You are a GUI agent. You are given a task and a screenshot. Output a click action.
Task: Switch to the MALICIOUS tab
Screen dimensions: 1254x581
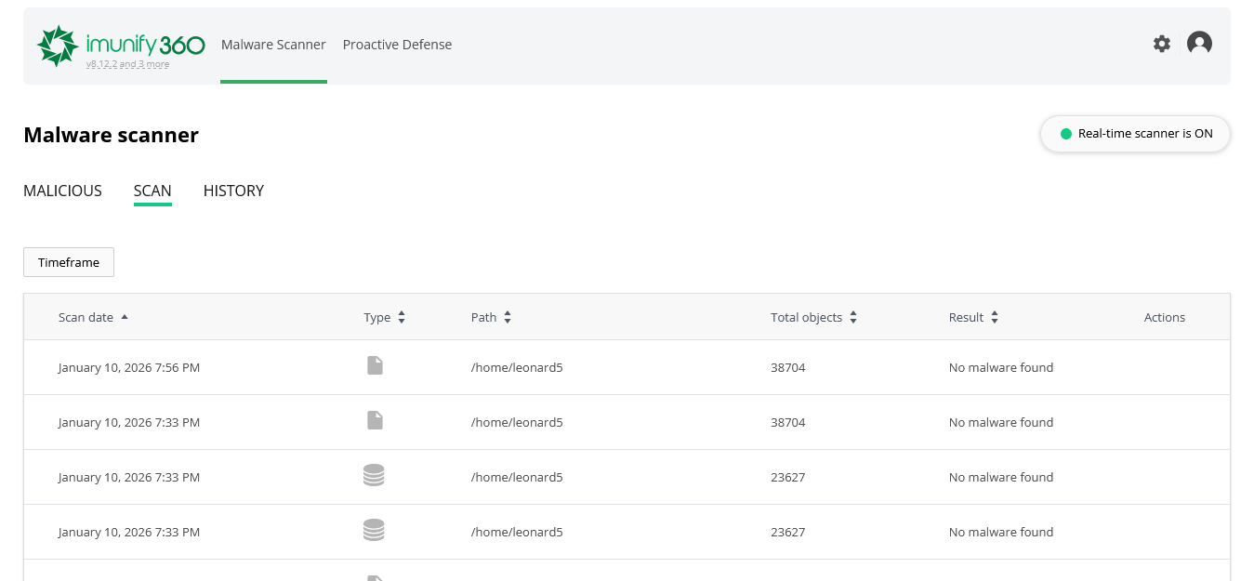pyautogui.click(x=62, y=191)
